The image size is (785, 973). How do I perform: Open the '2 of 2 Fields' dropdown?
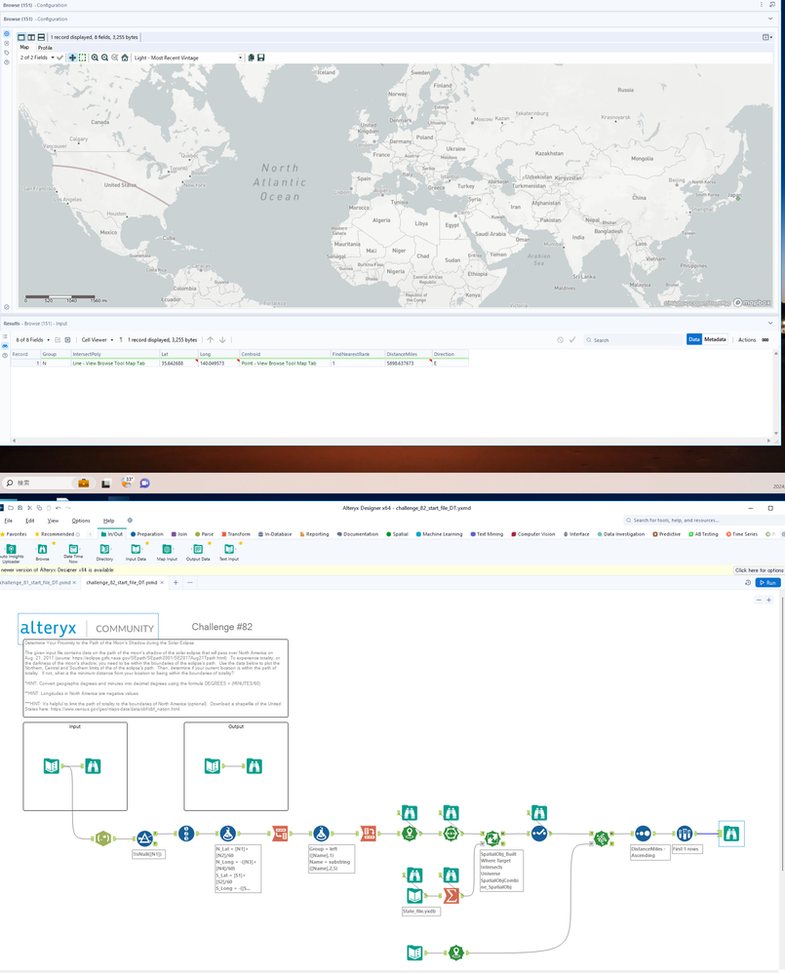click(x=37, y=58)
